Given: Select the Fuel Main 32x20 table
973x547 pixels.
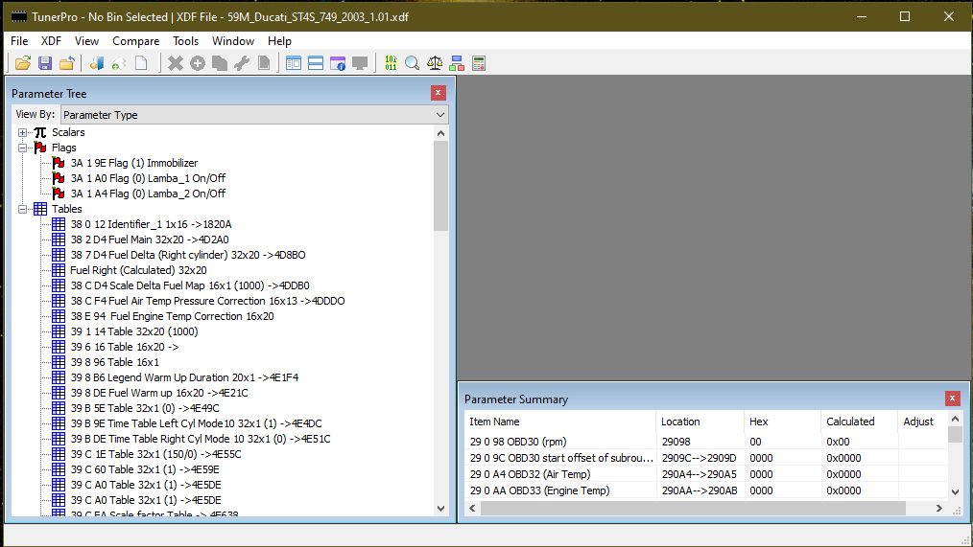Looking at the screenshot, I should tap(150, 239).
